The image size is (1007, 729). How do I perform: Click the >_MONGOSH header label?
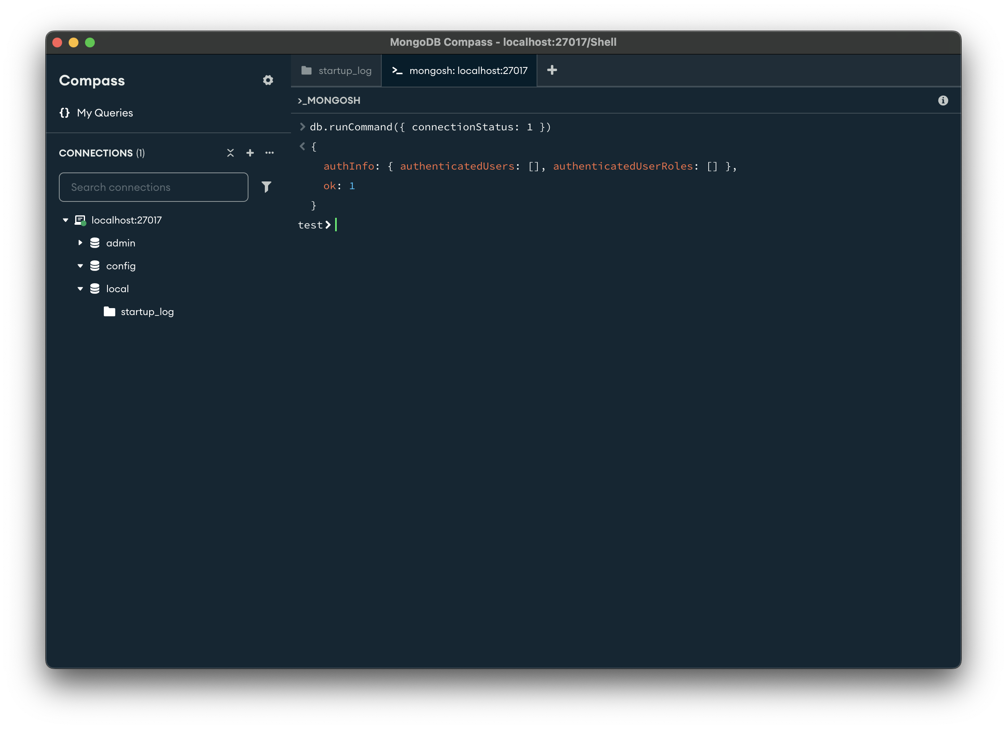click(329, 101)
